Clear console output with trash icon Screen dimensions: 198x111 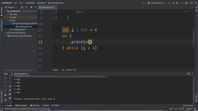(x=10, y=98)
